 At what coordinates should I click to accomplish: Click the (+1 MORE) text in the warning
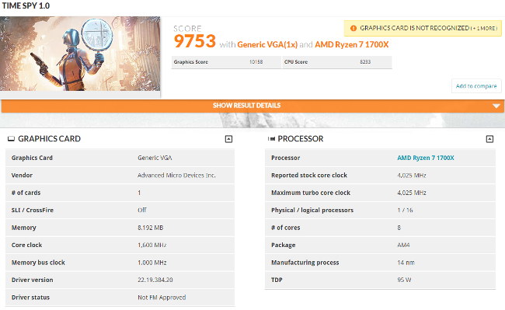(x=484, y=29)
